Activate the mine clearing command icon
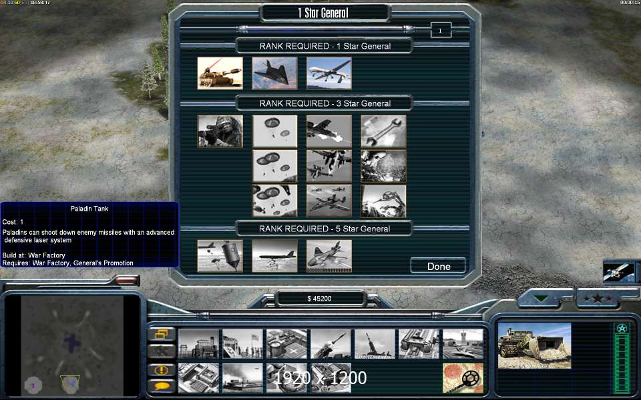The height and width of the screenshot is (400, 641). tap(463, 378)
